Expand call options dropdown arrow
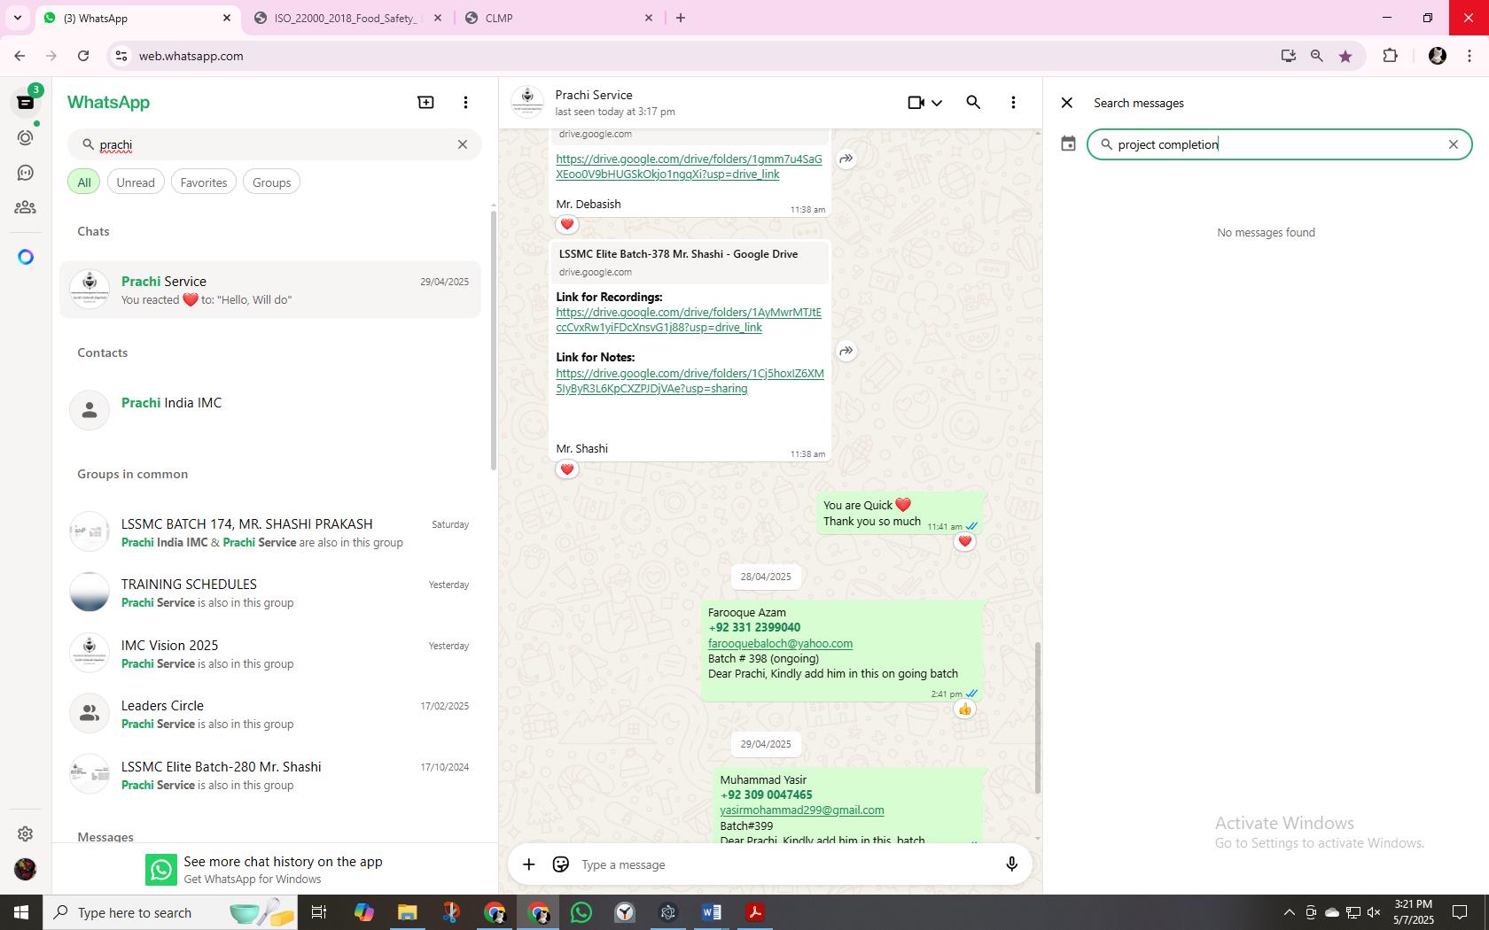The height and width of the screenshot is (930, 1489). coord(937,103)
